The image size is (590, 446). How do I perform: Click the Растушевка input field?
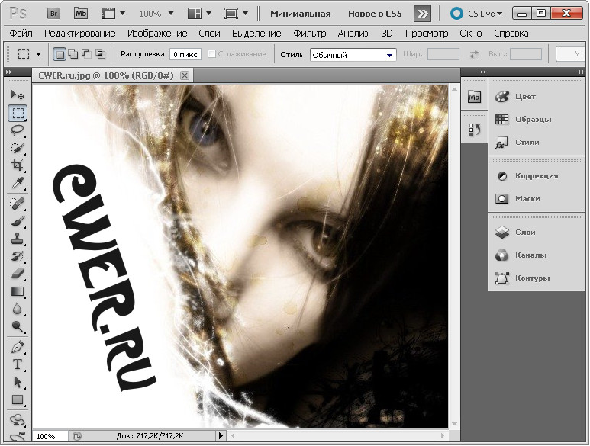(185, 54)
